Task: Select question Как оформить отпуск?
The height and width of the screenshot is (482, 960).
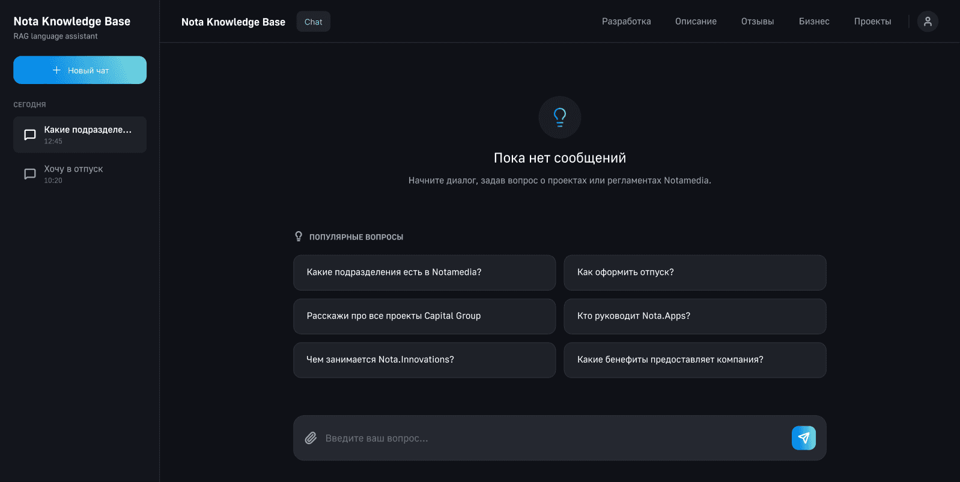Action: click(695, 273)
